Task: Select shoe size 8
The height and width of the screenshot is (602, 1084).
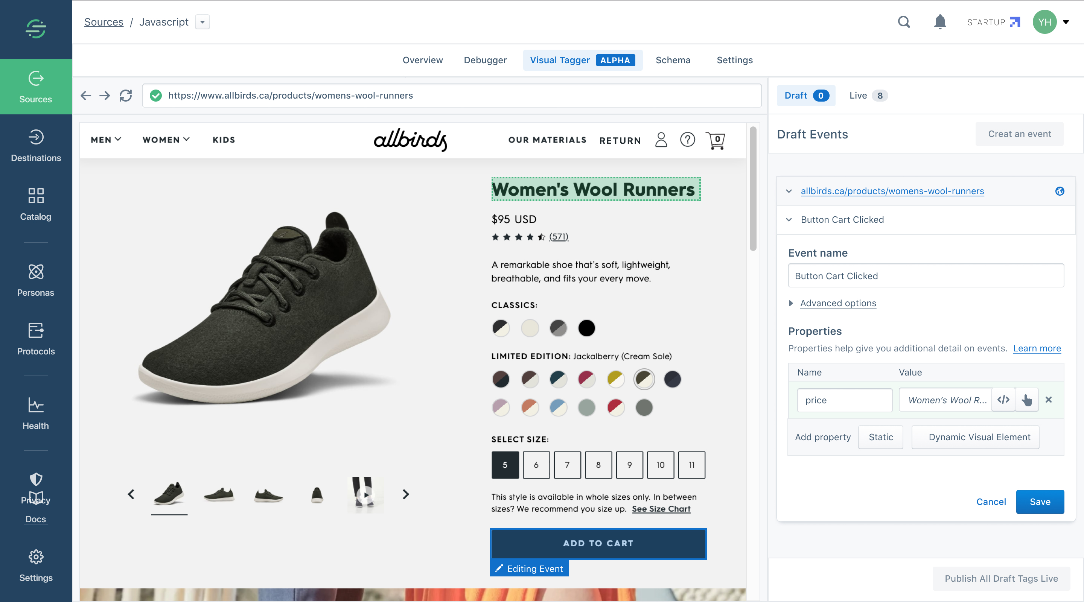Action: click(x=598, y=465)
